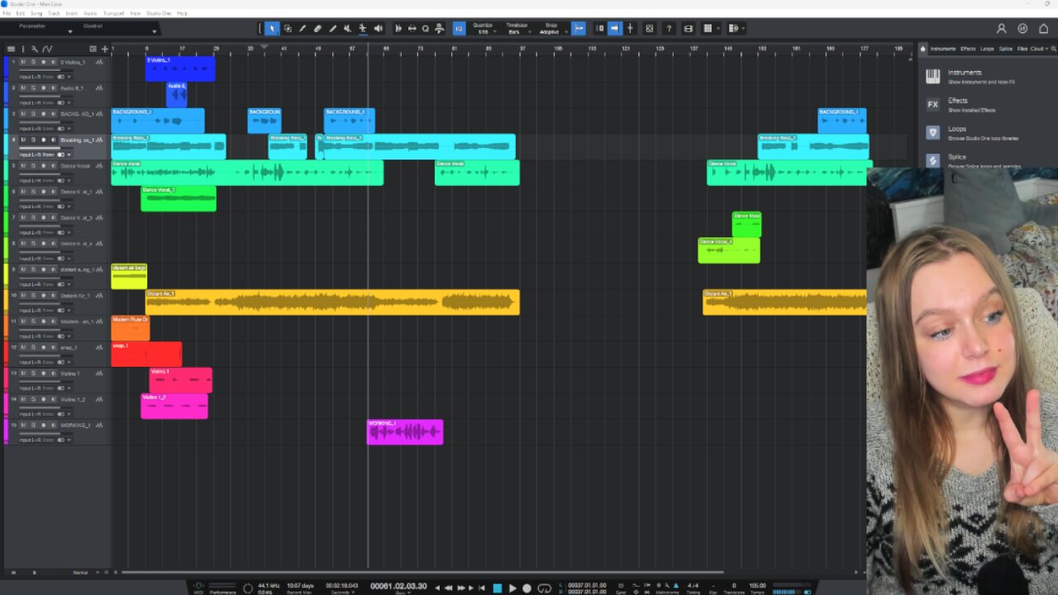Click the Record button in transport
1058x595 pixels.
(527, 588)
